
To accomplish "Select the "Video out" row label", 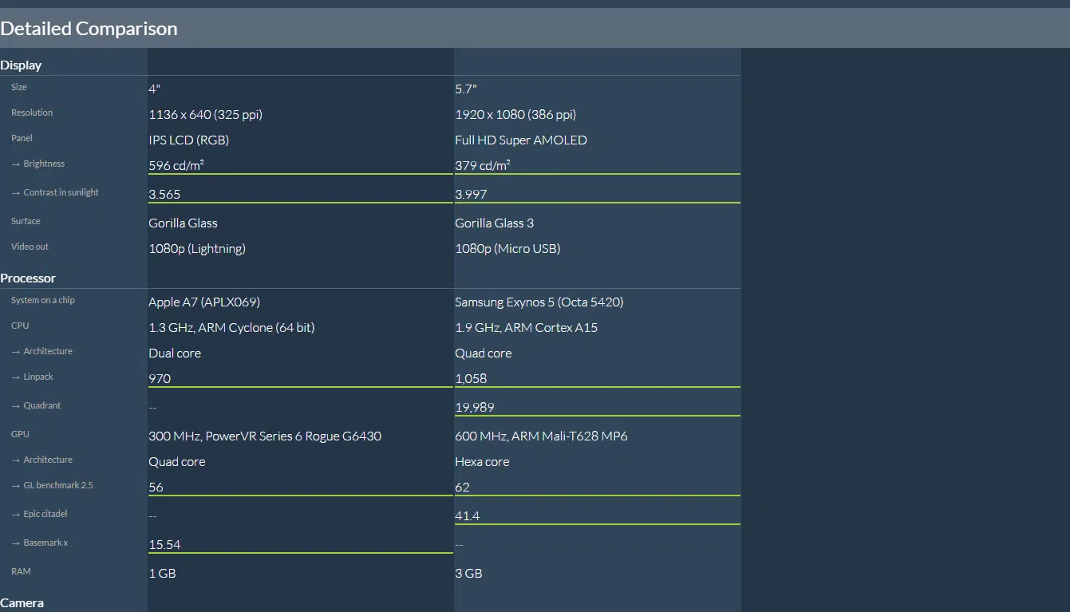I will point(30,247).
